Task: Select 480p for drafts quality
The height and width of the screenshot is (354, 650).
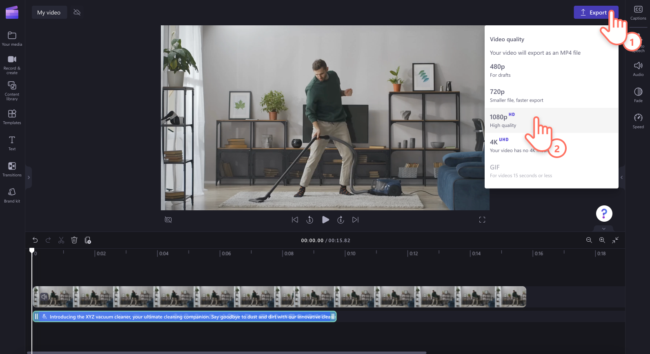Action: 551,70
